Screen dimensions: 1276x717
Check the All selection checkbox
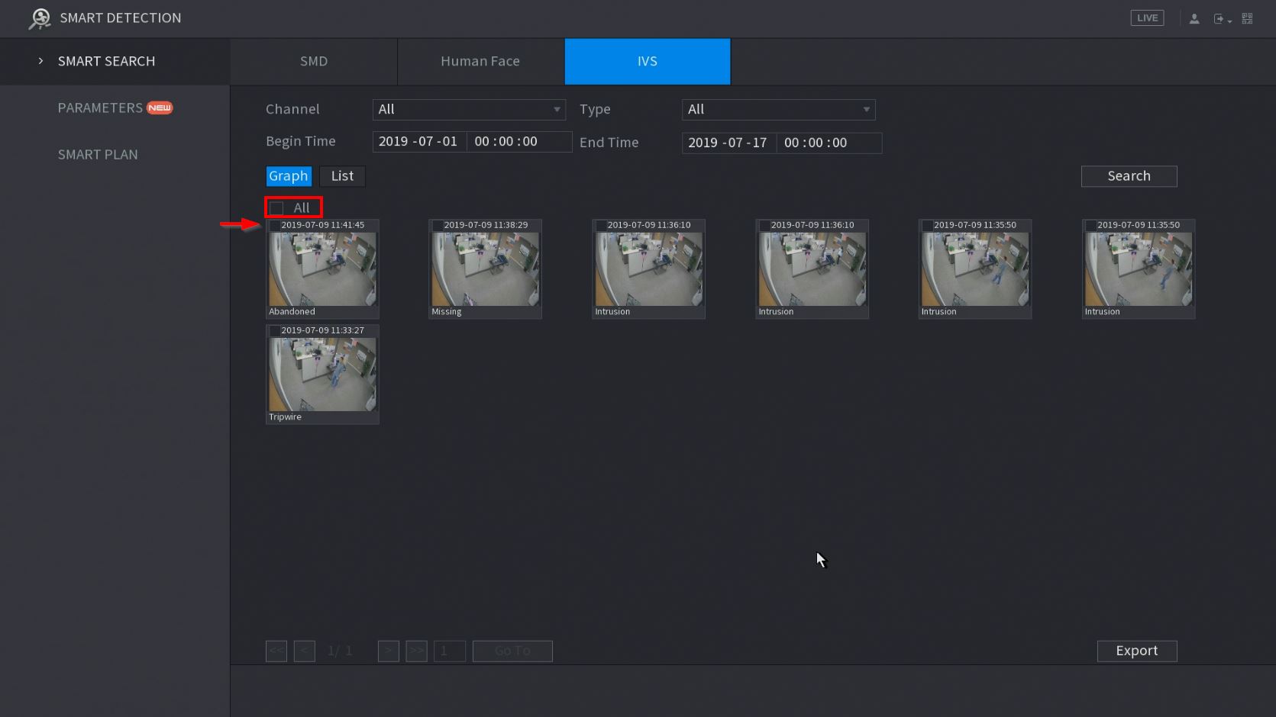coord(277,207)
